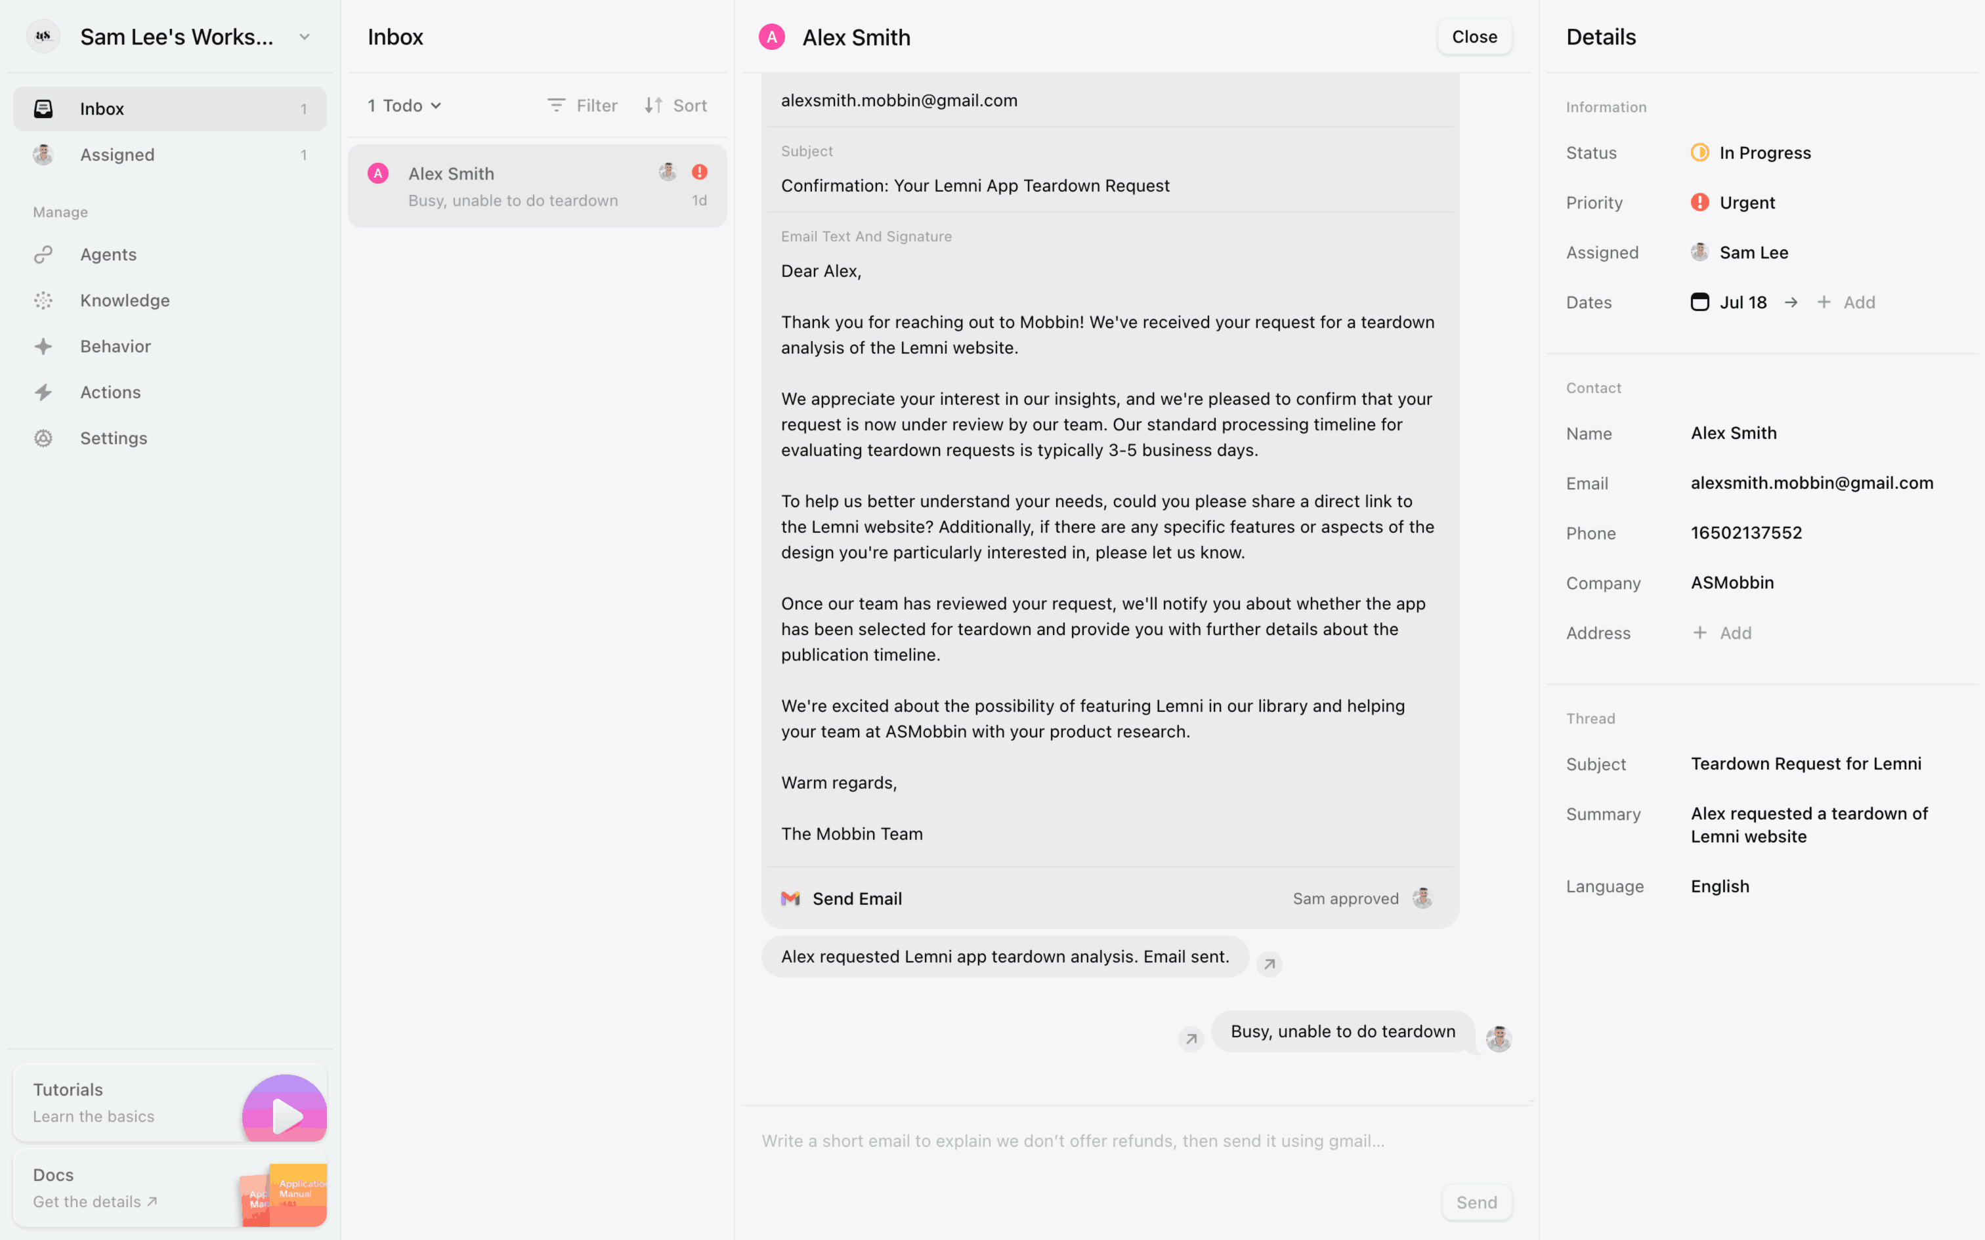Click the Gmail icon beside Send Email
The width and height of the screenshot is (1985, 1240).
[x=790, y=899]
